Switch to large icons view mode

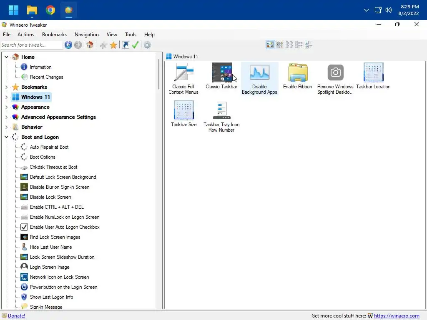pyautogui.click(x=270, y=45)
